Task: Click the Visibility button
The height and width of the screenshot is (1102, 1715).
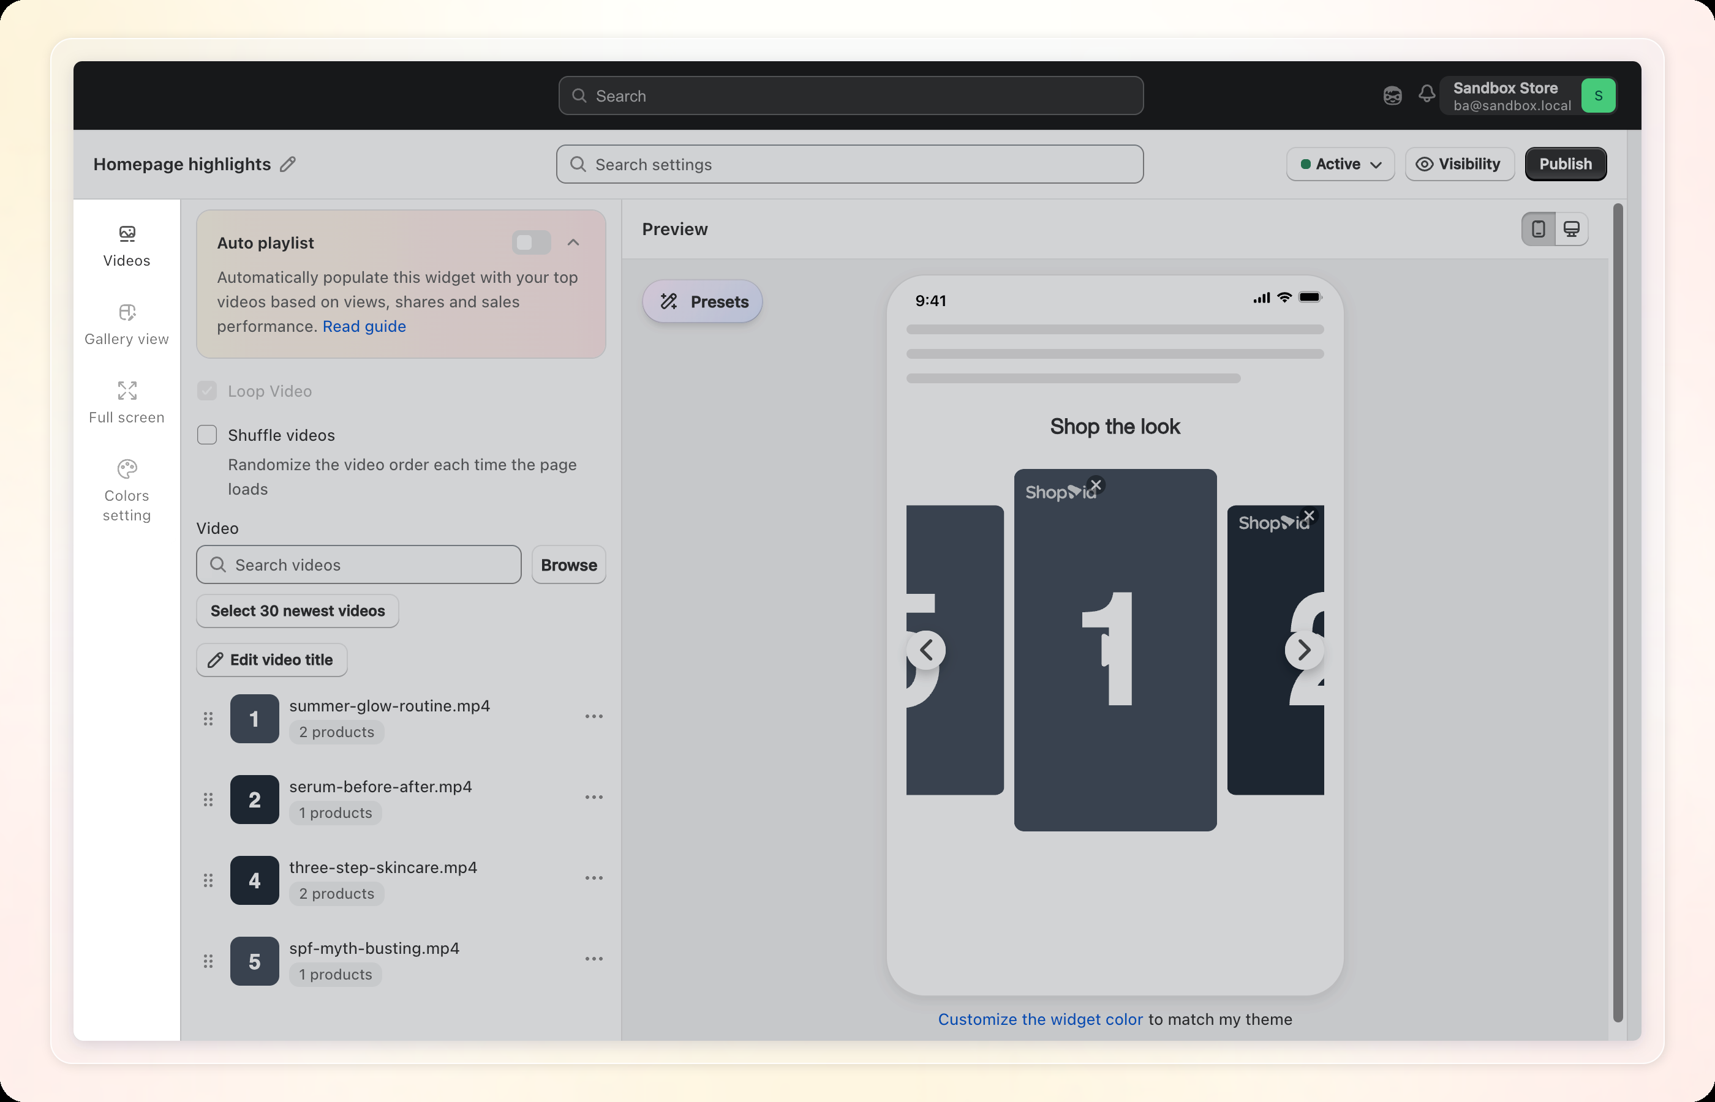Action: pos(1460,165)
